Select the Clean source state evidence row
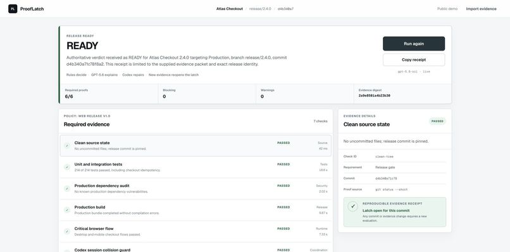This screenshot has height=252, width=510. click(x=196, y=145)
